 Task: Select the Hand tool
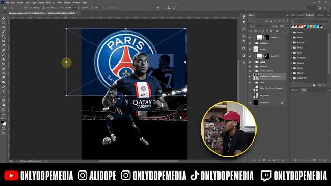tap(4, 105)
